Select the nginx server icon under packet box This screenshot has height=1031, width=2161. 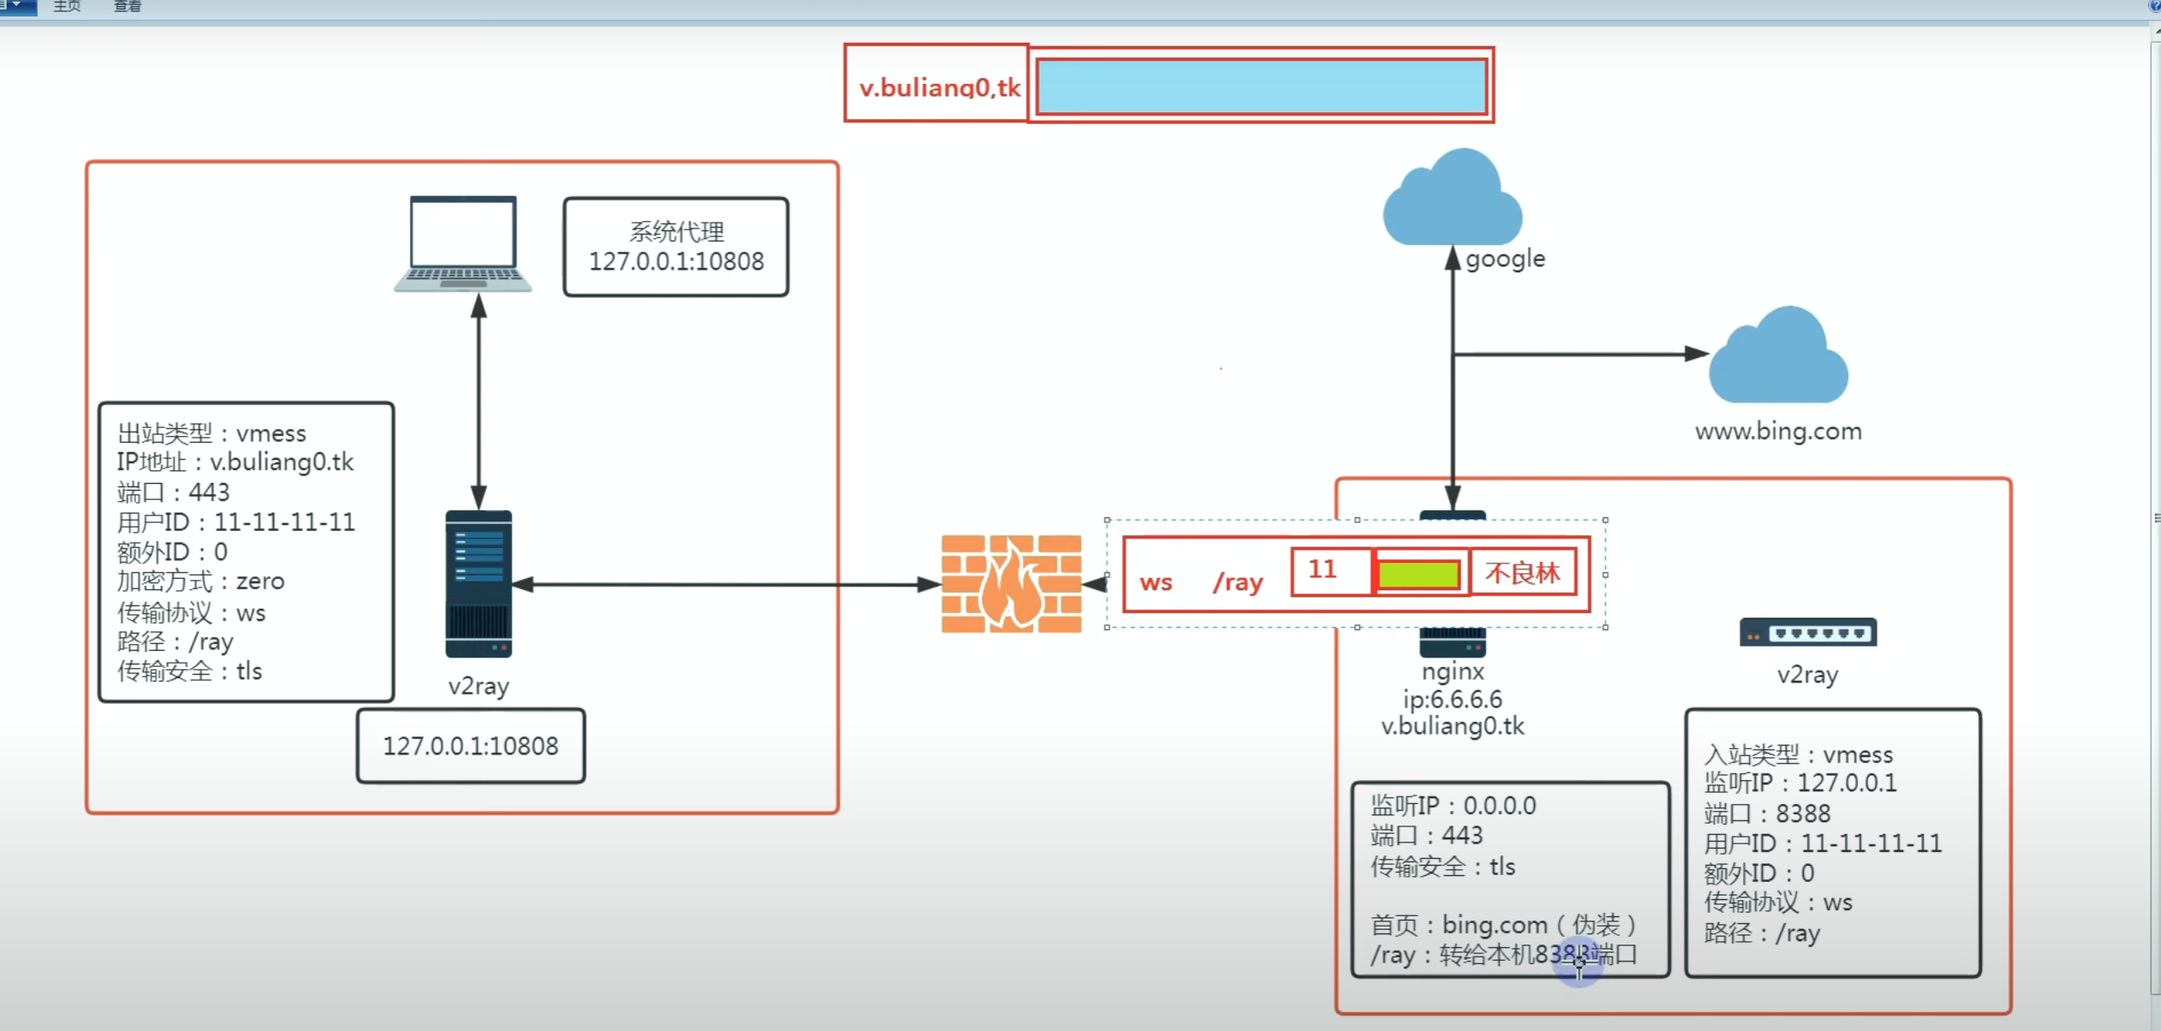[x=1453, y=642]
